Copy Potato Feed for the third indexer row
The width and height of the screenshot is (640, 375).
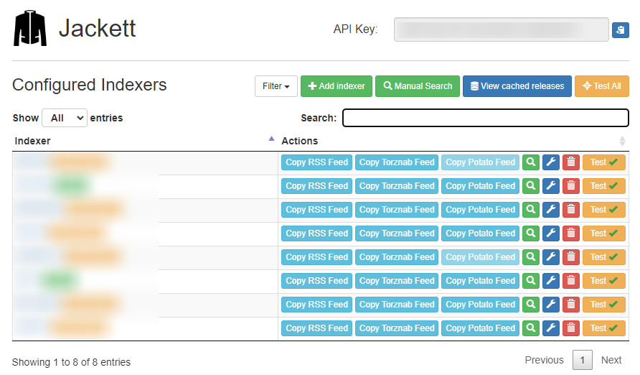(481, 210)
